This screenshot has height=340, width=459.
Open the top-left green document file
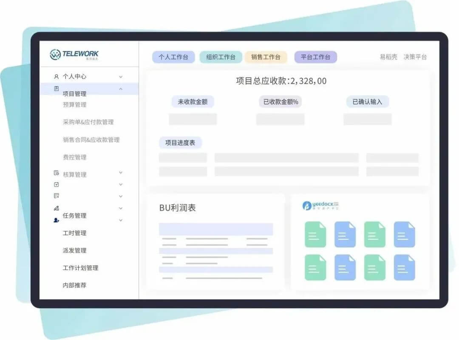[x=315, y=234]
